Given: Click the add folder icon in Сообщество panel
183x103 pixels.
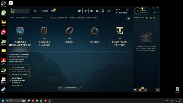Looking at the screenshot, I should coord(151,18).
